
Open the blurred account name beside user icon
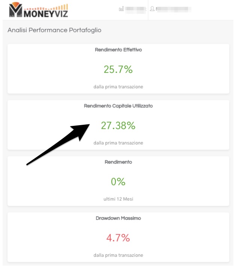pos(173,9)
